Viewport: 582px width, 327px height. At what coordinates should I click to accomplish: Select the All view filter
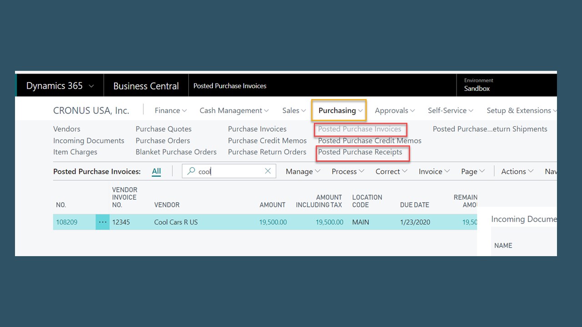tap(156, 171)
